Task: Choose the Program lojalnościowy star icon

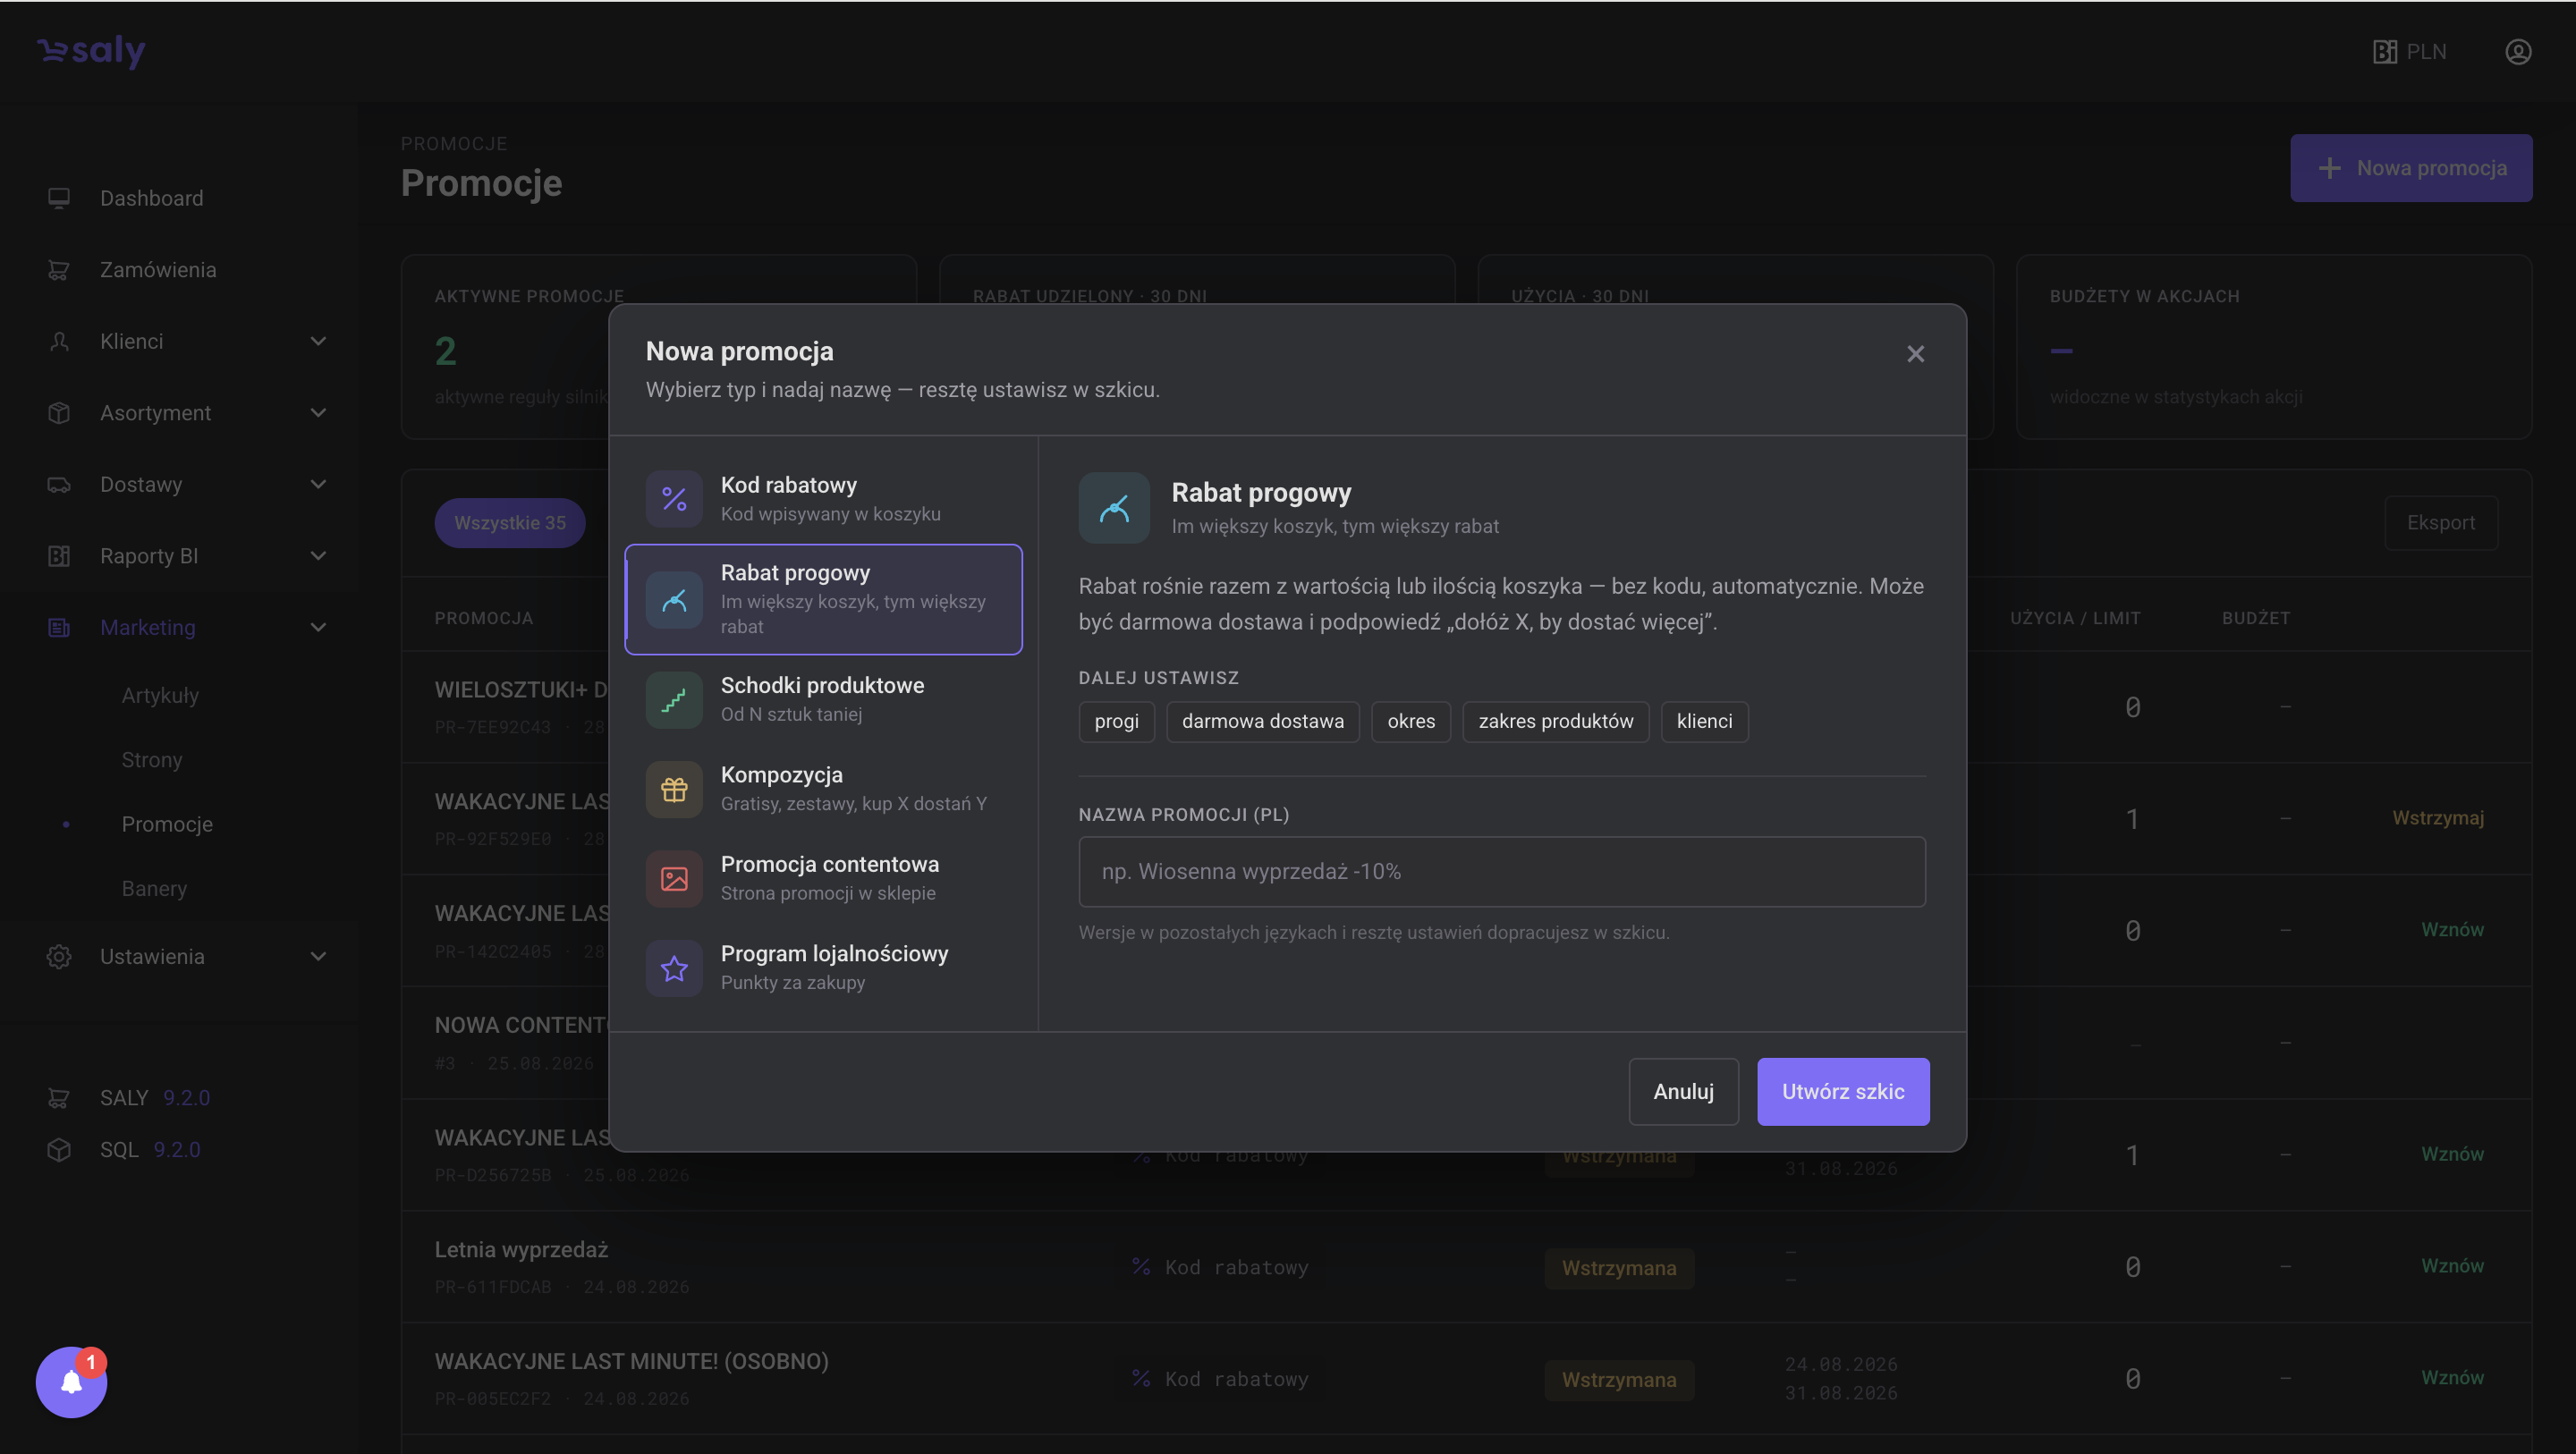Action: 674,968
